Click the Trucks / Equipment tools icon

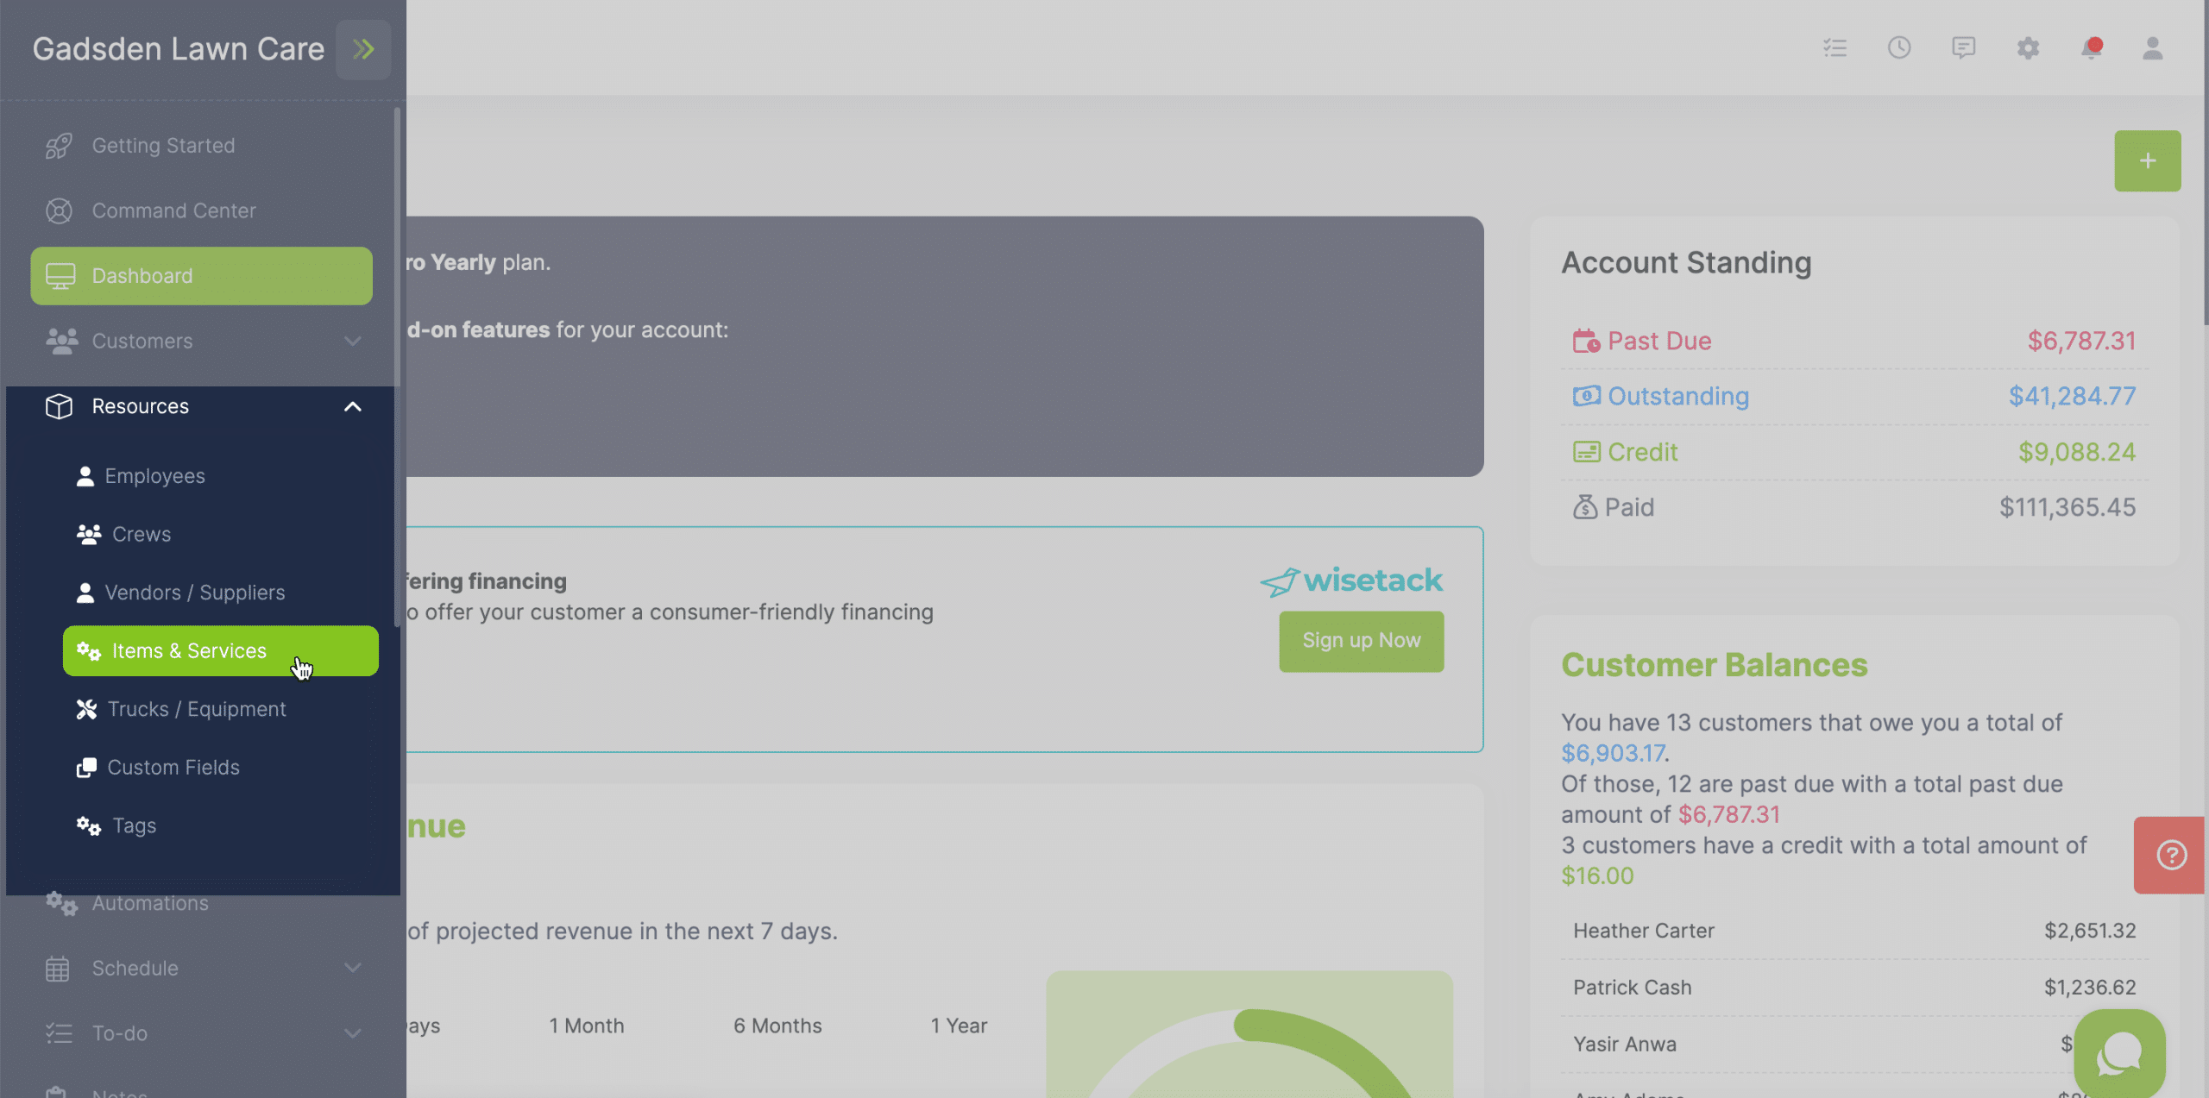tap(86, 709)
